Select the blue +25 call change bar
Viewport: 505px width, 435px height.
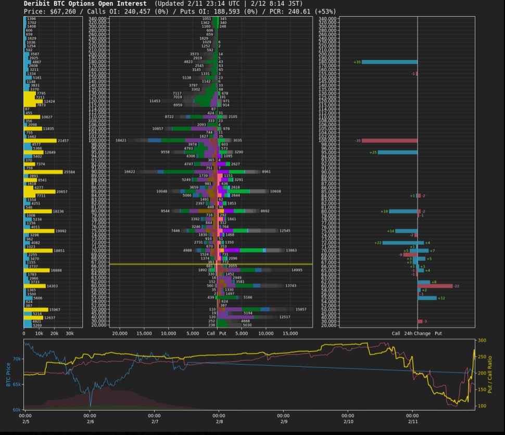coord(397,152)
